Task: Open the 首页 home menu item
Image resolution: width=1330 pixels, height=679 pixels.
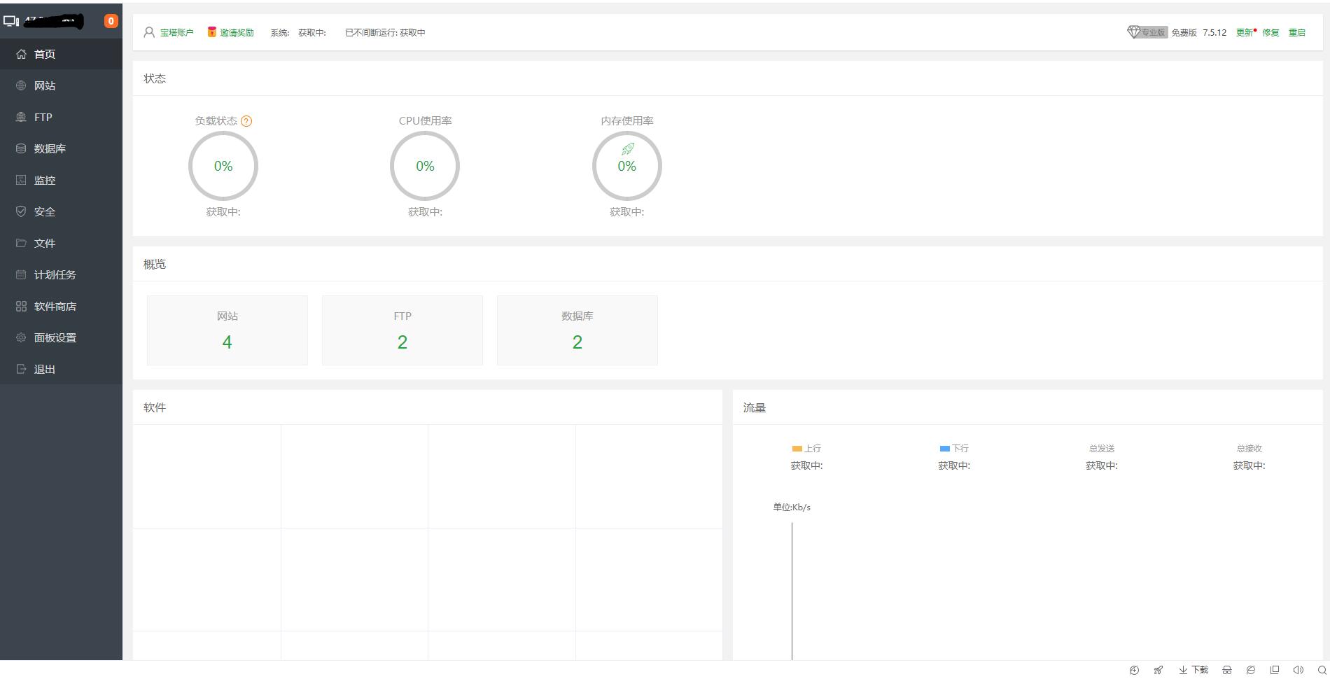Action: [61, 54]
